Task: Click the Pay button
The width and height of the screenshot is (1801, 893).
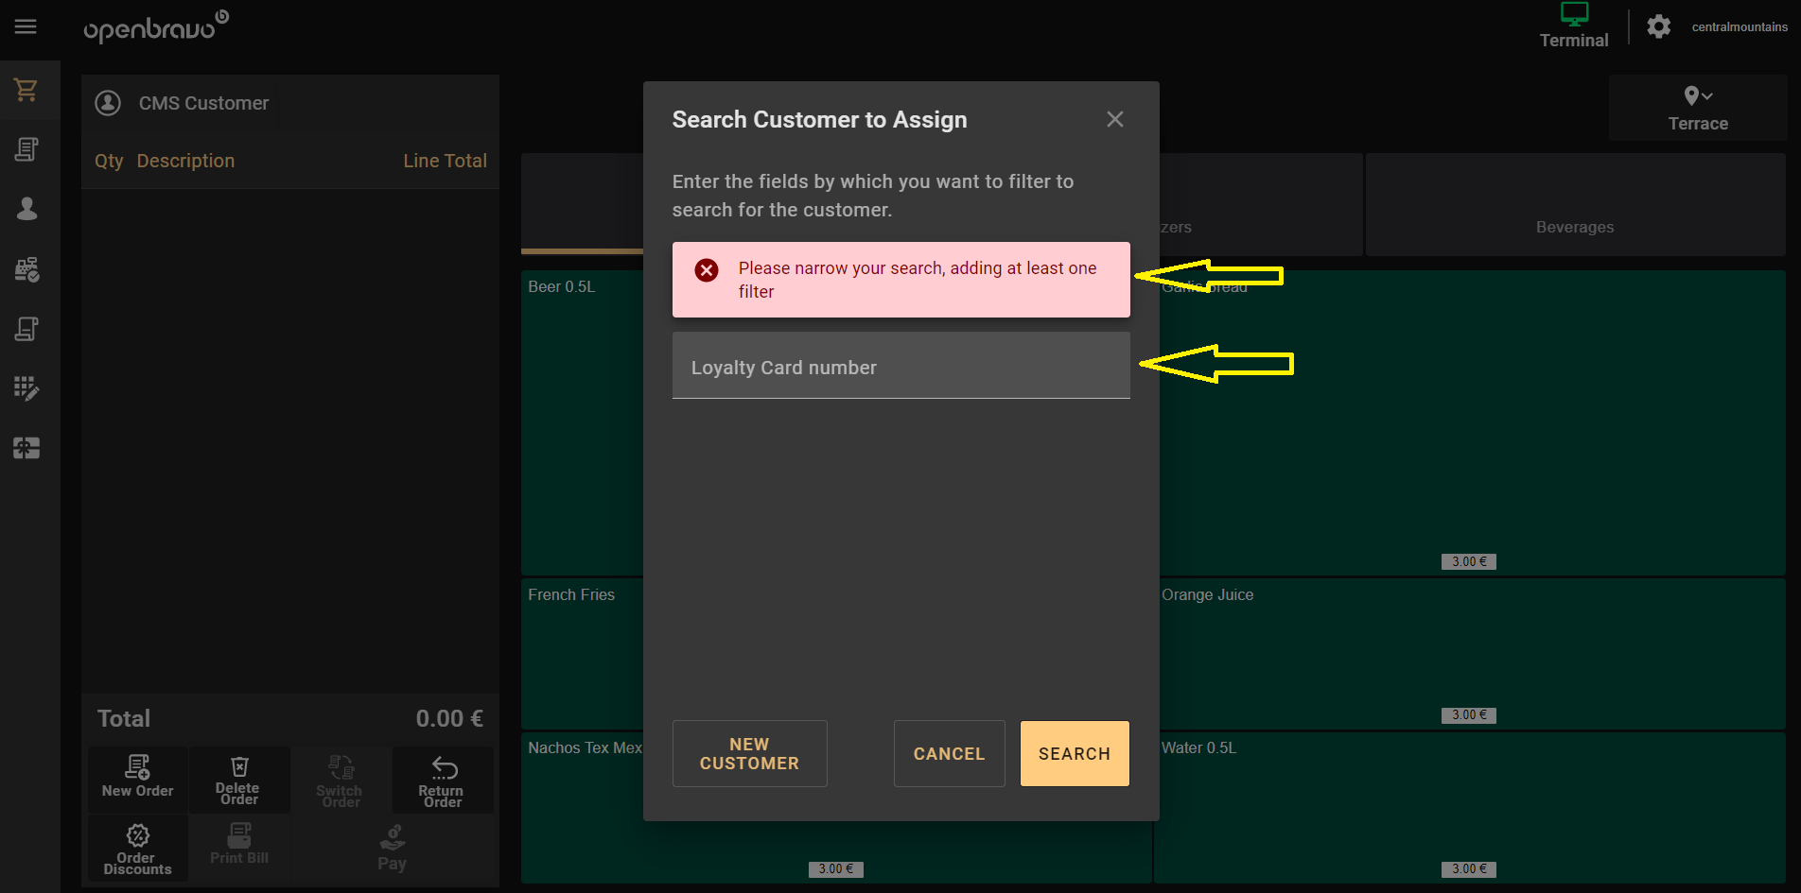Action: pos(392,848)
